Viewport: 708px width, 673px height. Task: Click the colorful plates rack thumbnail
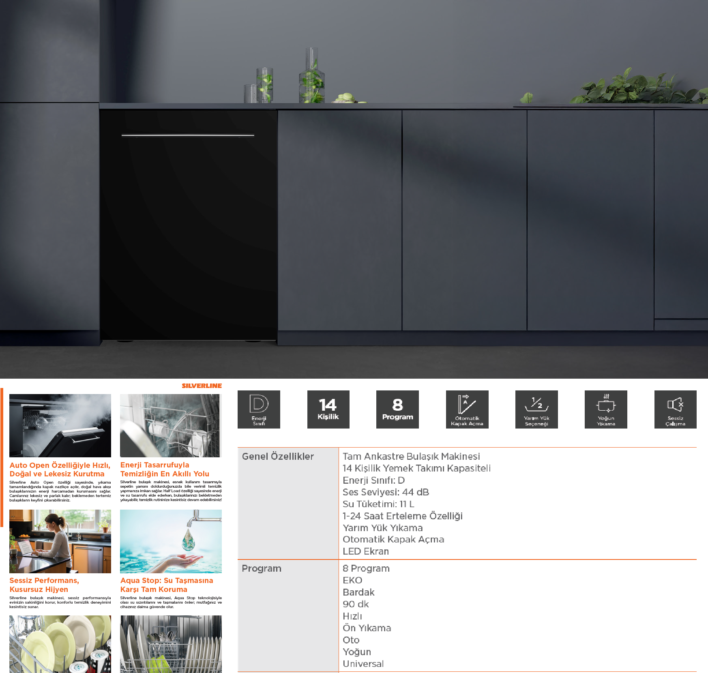(x=60, y=644)
